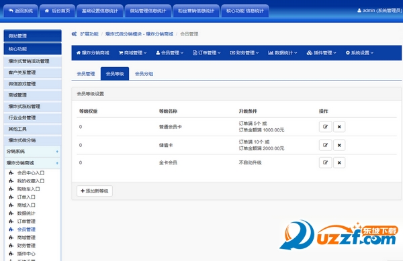Follow 爆炸式微分销模块 - 爆炸分销商城 breadcrumb link
Viewport: 403px width, 261px height.
pos(139,34)
